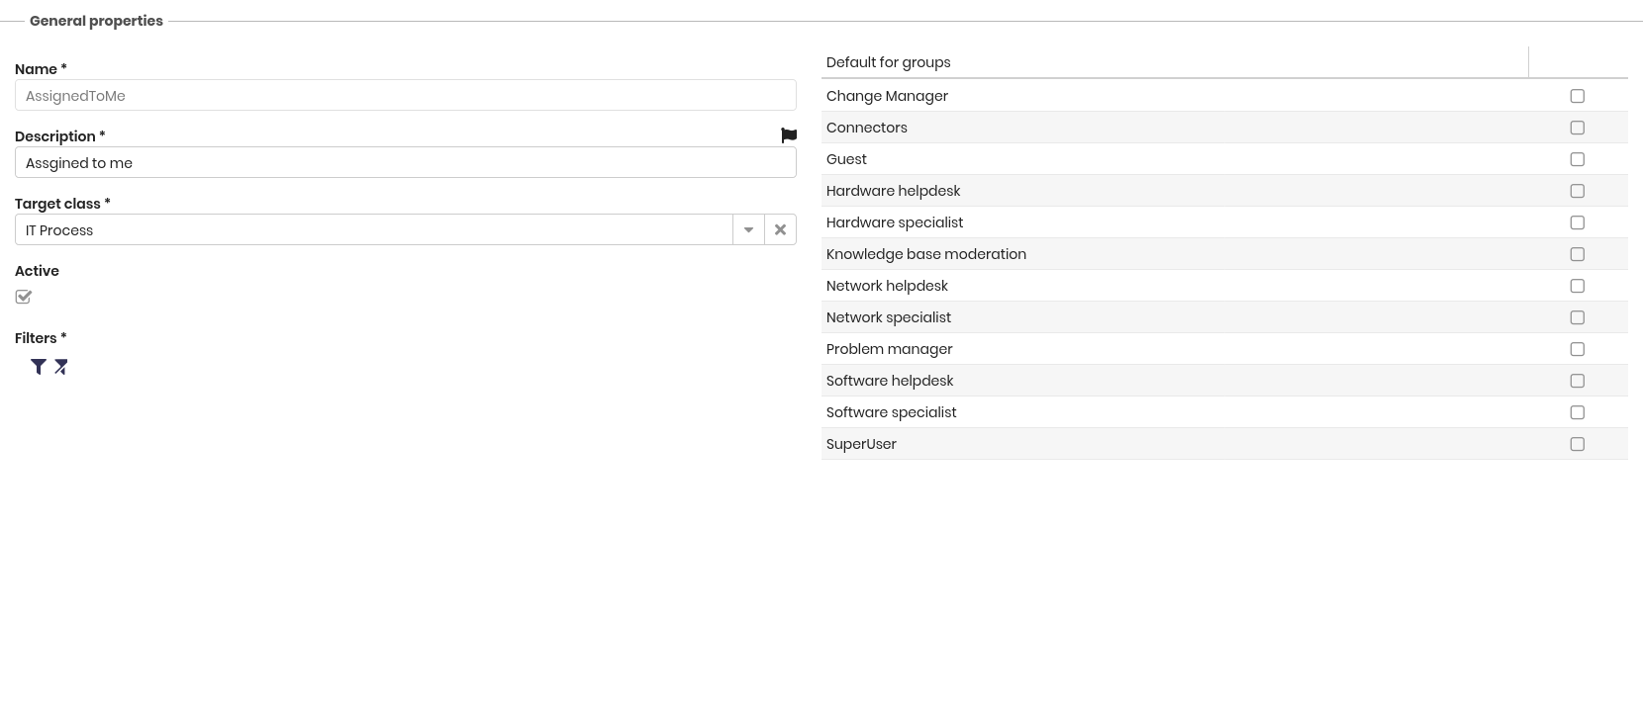Tick the Software specialist checkbox
The width and height of the screenshot is (1643, 706).
coord(1577,412)
